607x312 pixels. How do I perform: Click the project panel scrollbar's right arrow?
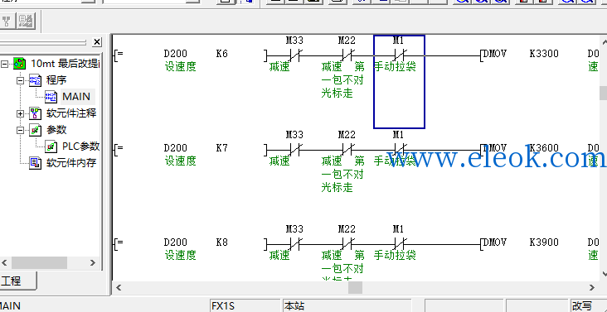[93, 263]
